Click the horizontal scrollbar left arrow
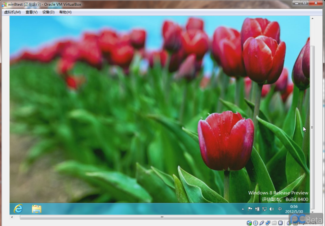This screenshot has height=226, width=325. click(x=12, y=217)
